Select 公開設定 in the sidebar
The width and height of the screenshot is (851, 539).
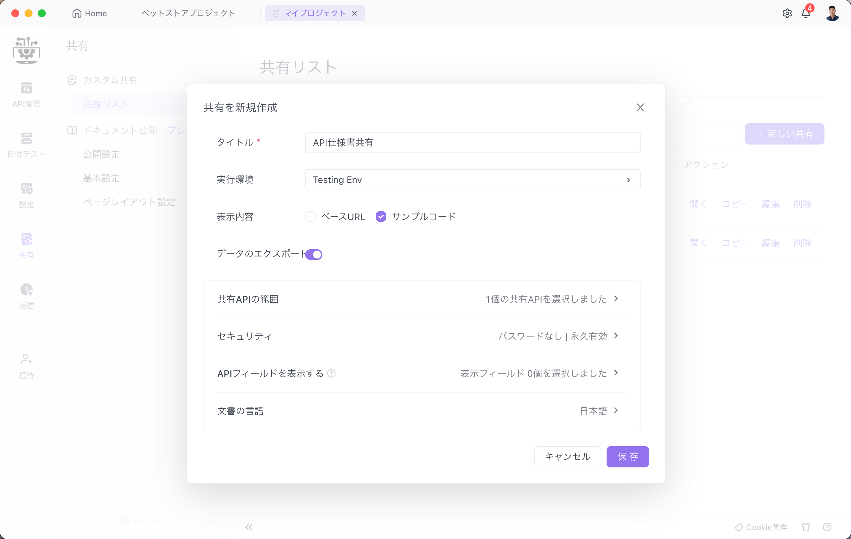(101, 154)
